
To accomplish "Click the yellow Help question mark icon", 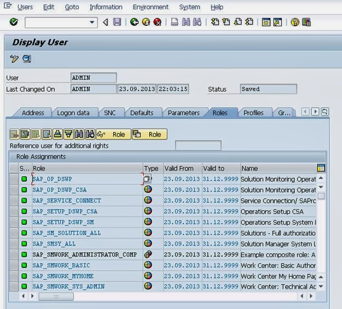I will pos(295,22).
